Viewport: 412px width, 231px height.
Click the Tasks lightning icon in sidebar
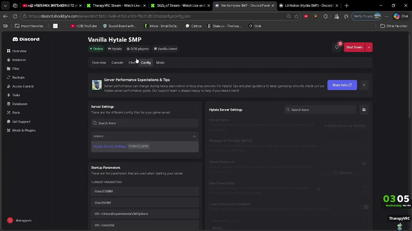9,95
